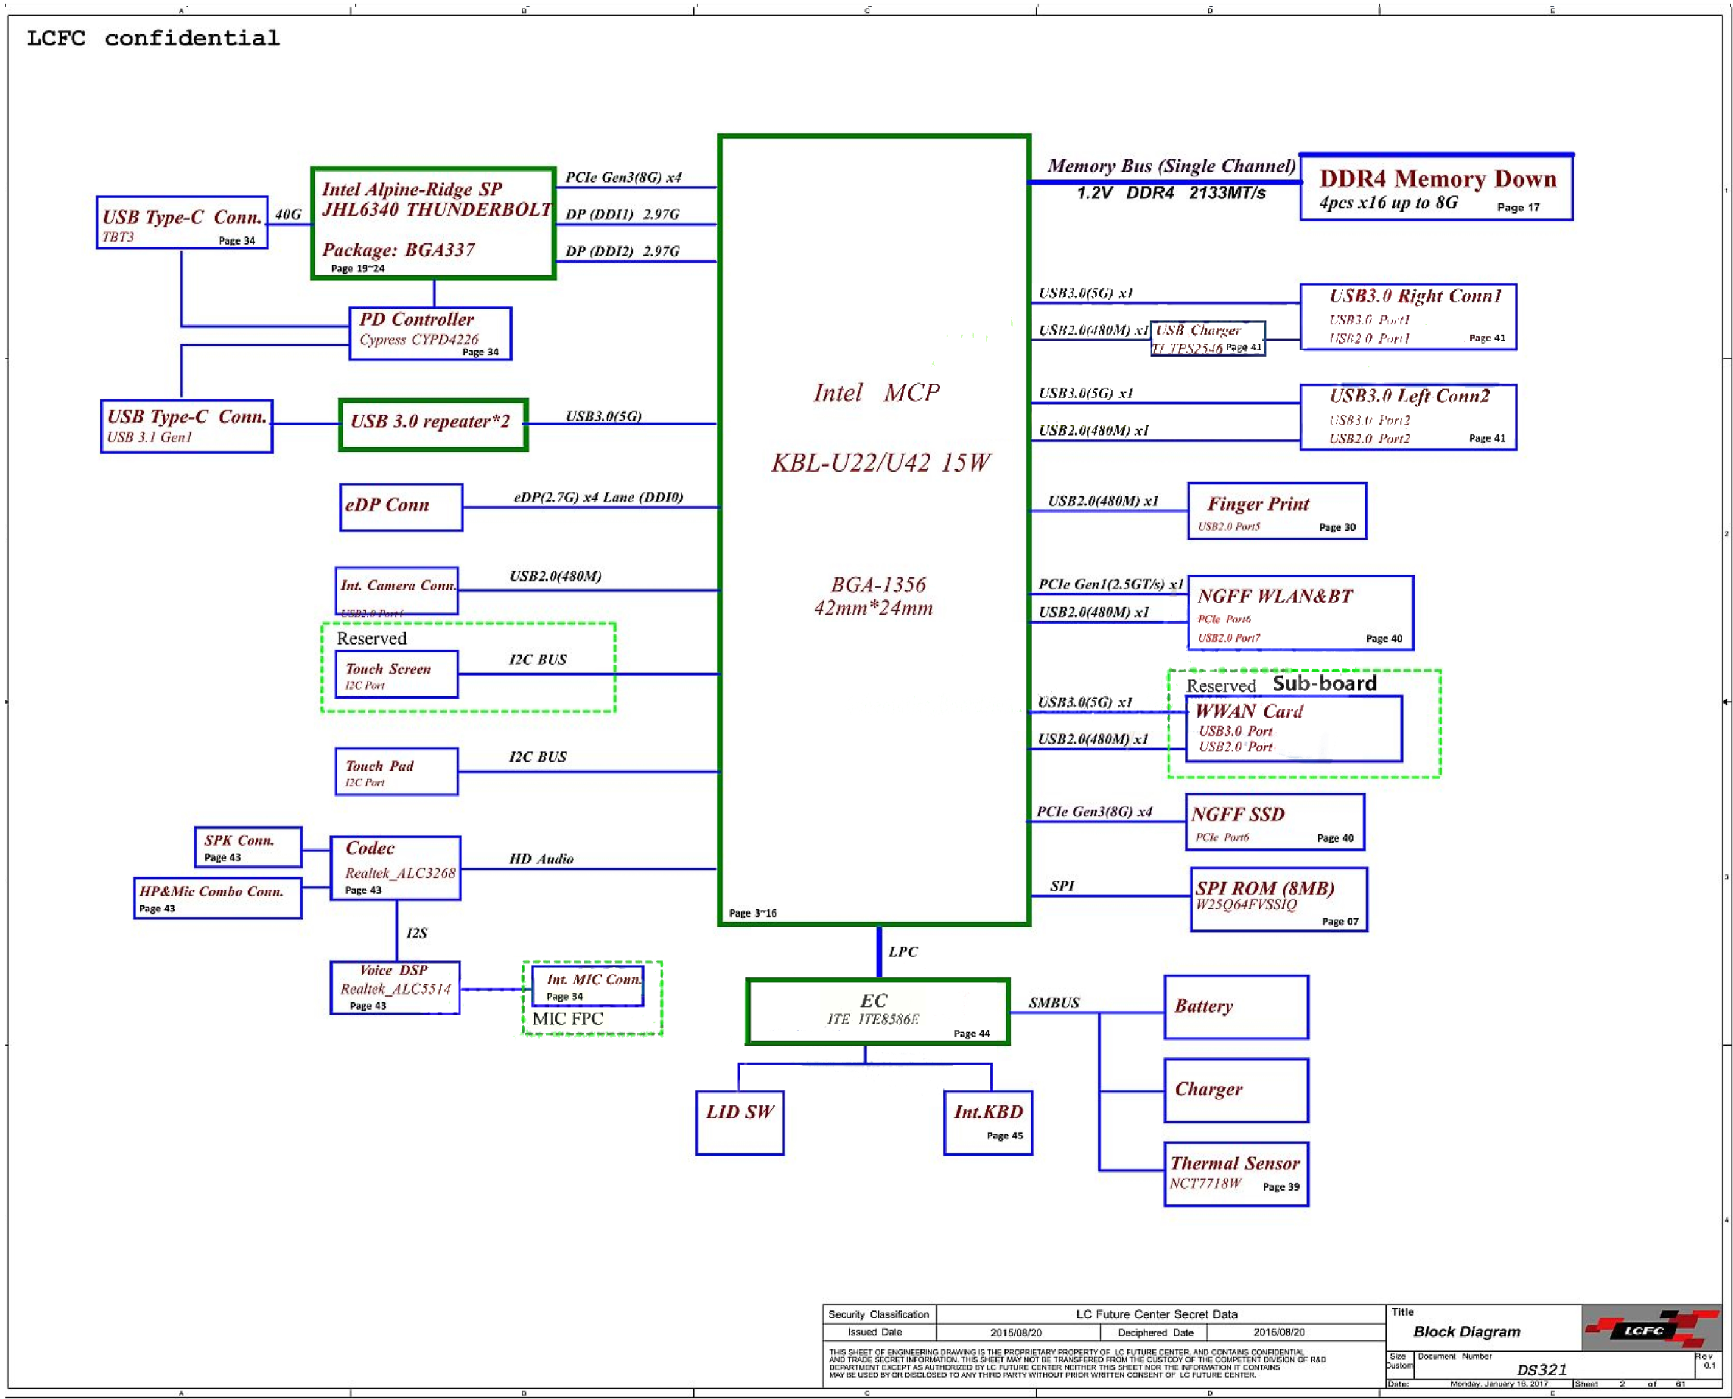Click the 'Sub-board' text
Viewport: 1733px width, 1399px height.
pos(1323,682)
